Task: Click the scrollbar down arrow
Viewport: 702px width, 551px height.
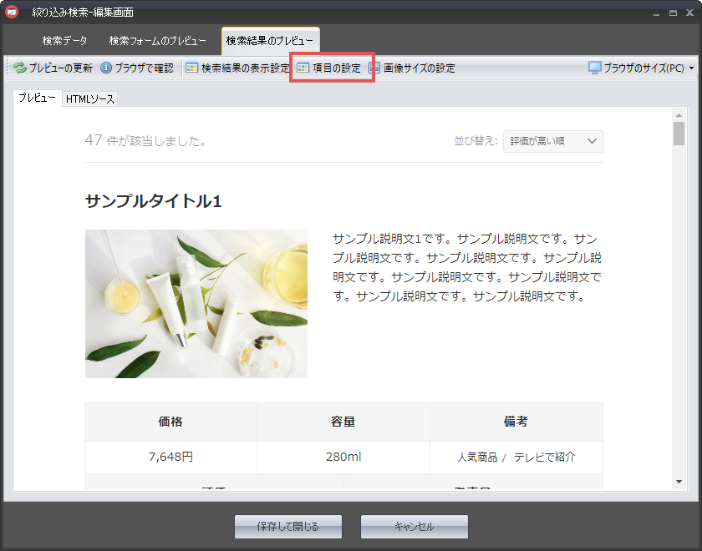Action: click(679, 482)
